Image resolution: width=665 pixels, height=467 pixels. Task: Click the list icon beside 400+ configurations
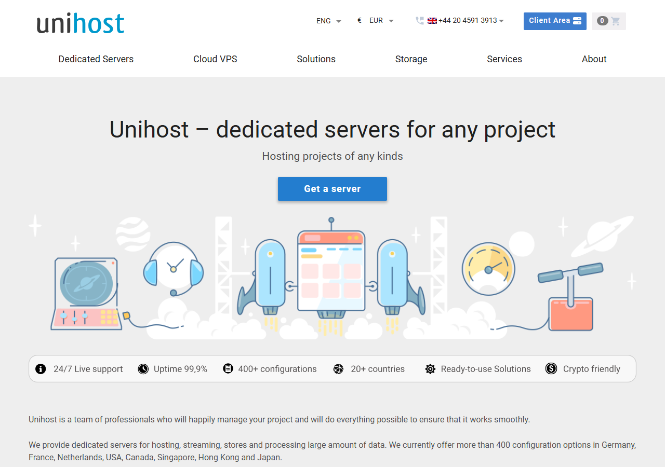coord(228,368)
